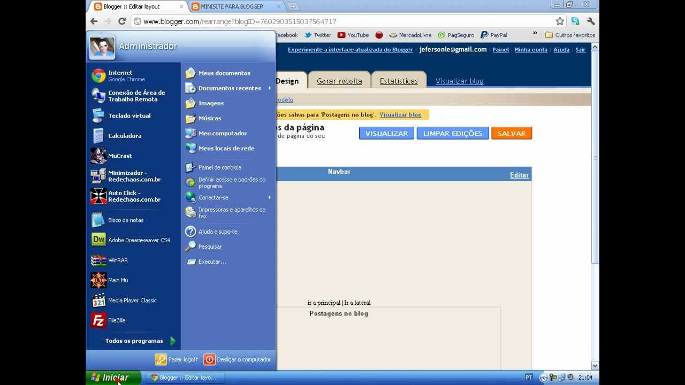Open a new browser tab
Viewport: 685px width, 385px height.
pyautogui.click(x=293, y=6)
